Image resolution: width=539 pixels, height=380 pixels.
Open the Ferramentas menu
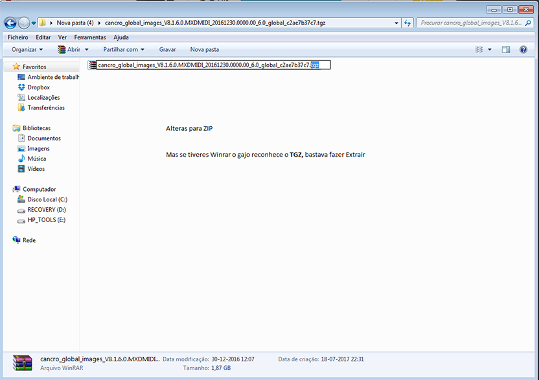click(x=90, y=38)
